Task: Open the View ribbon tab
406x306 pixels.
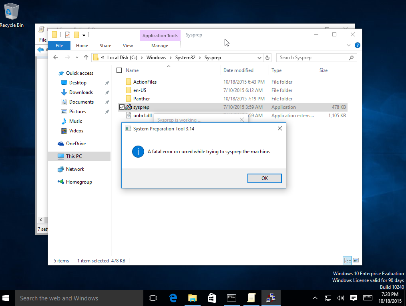Action: tap(128, 46)
